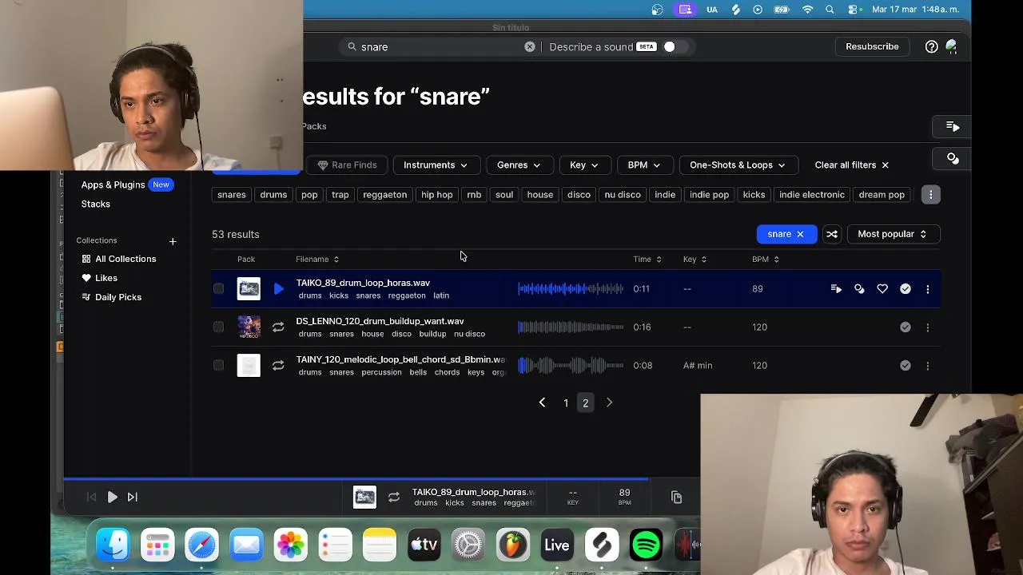Open Apps & Plugins section
The height and width of the screenshot is (575, 1023).
(x=113, y=184)
